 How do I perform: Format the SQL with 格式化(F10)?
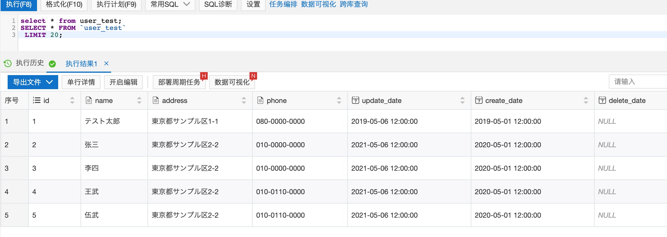point(64,5)
